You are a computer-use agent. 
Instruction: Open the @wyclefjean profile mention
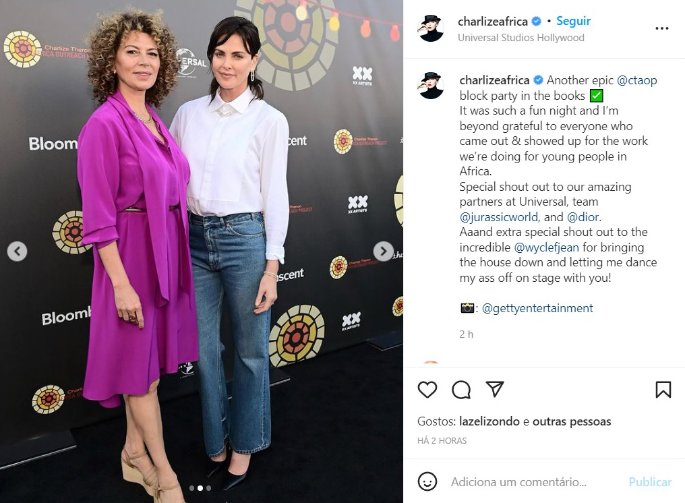coord(546,247)
